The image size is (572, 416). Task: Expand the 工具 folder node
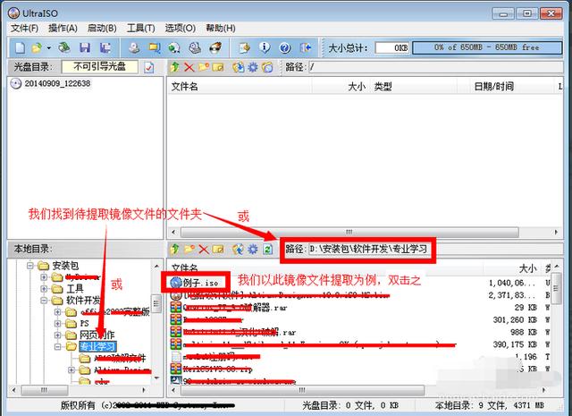click(44, 289)
